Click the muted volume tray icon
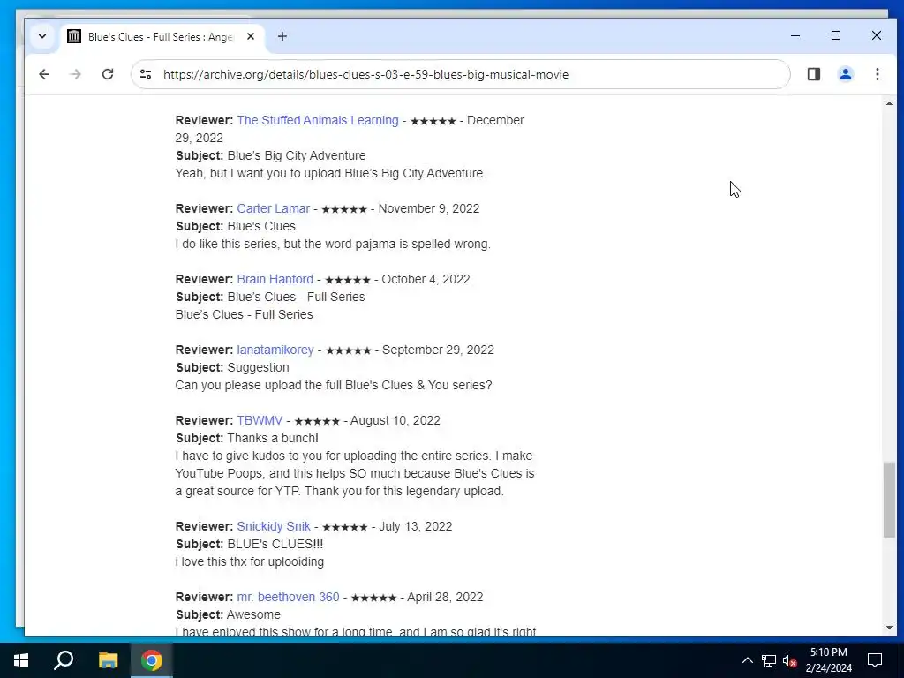Screen dimensions: 904x678 click(789, 660)
